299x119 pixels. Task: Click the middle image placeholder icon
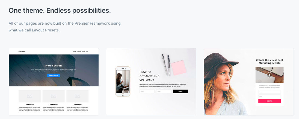[x=54, y=96]
